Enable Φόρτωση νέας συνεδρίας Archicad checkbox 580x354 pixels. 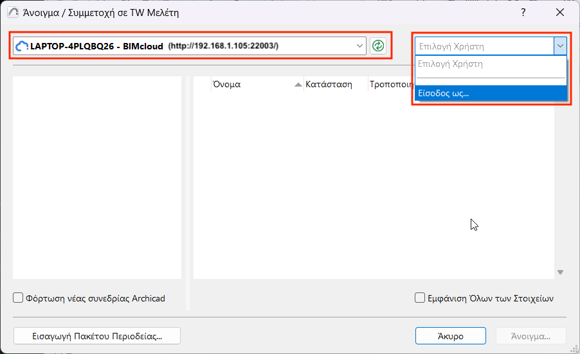click(19, 298)
